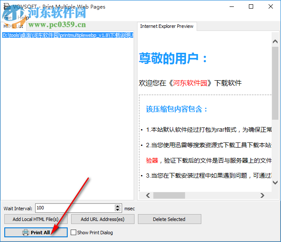Click the Wait Interval input field
The image size is (281, 242).
75,208
